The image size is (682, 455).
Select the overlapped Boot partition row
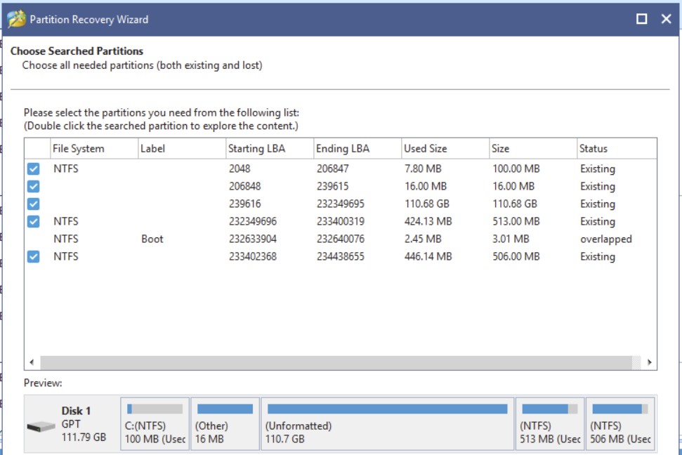pos(281,239)
